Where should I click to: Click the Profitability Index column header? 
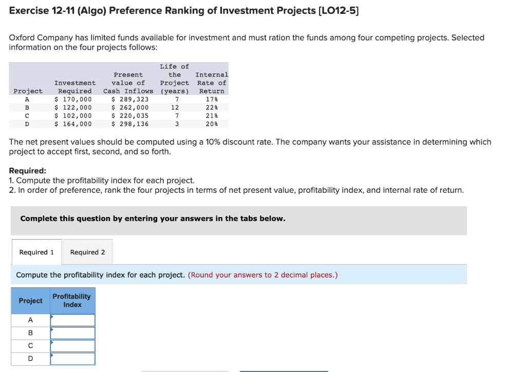pyautogui.click(x=72, y=301)
